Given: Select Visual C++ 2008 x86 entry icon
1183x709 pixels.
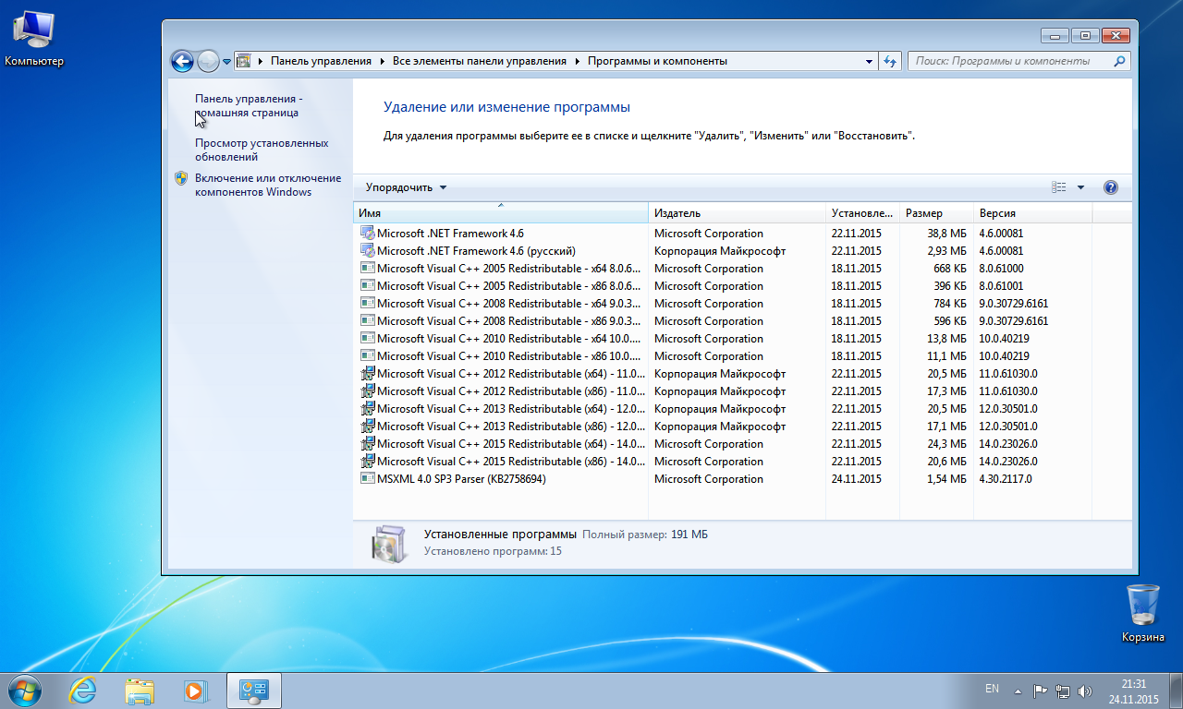Looking at the screenshot, I should (367, 321).
